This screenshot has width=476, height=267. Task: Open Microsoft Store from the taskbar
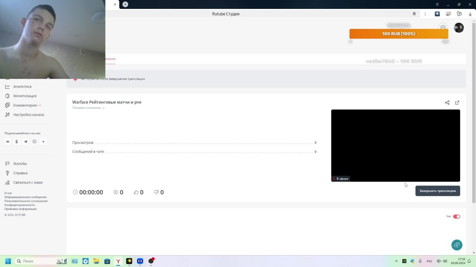click(x=107, y=261)
